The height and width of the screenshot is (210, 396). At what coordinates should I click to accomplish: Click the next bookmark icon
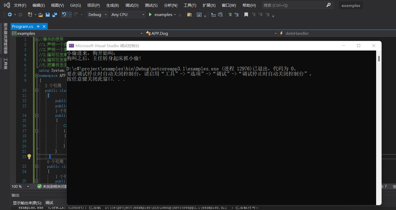pos(261,15)
